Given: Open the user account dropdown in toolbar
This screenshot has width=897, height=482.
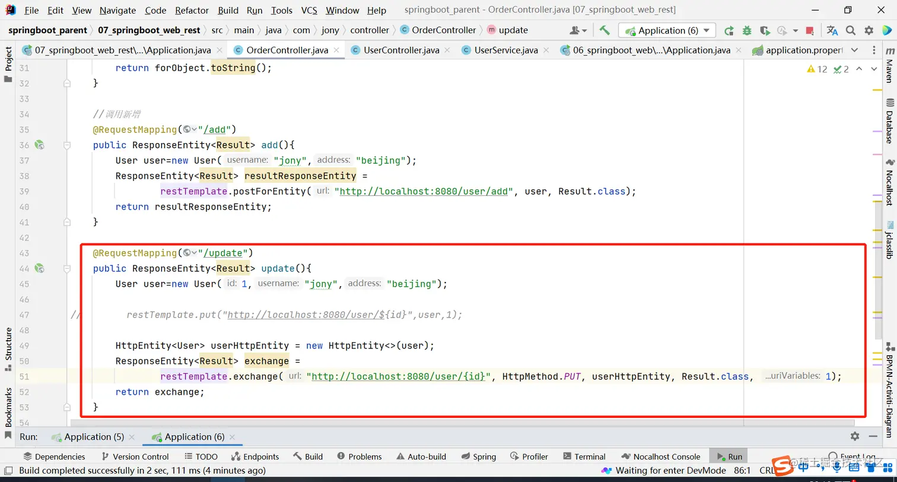Looking at the screenshot, I should pos(578,30).
